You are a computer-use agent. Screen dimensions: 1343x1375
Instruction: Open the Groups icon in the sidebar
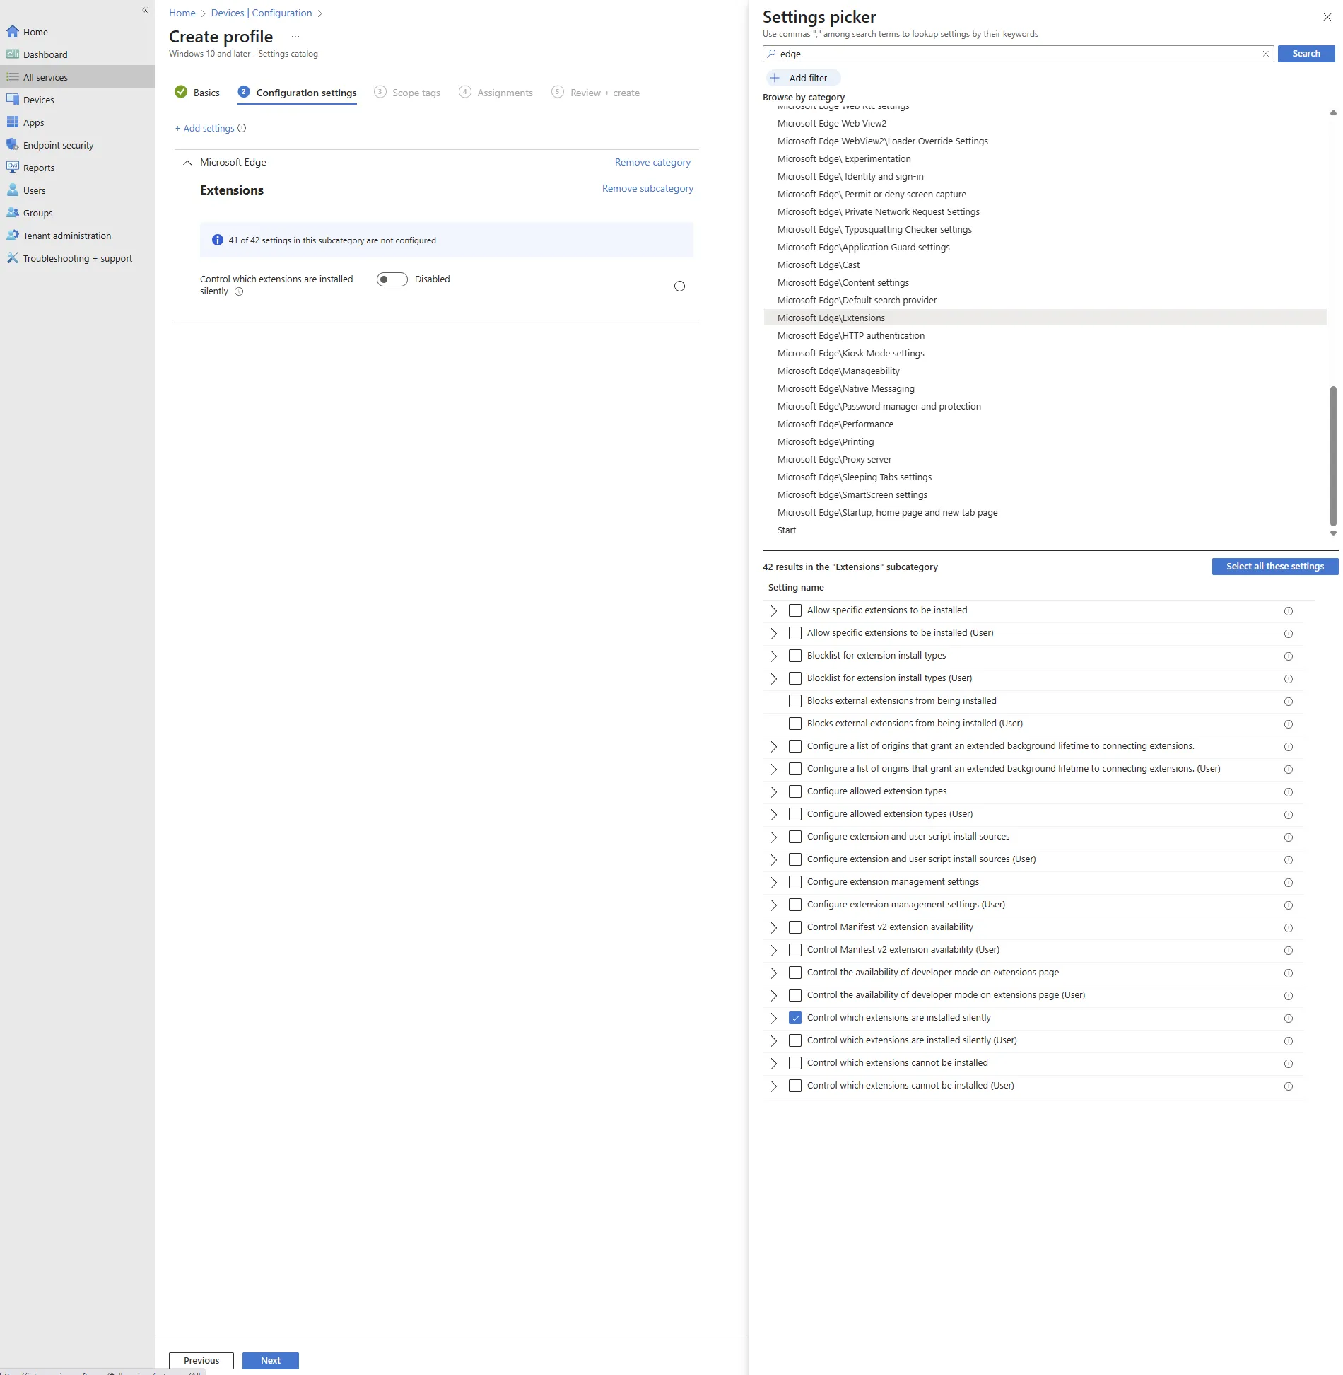click(13, 213)
